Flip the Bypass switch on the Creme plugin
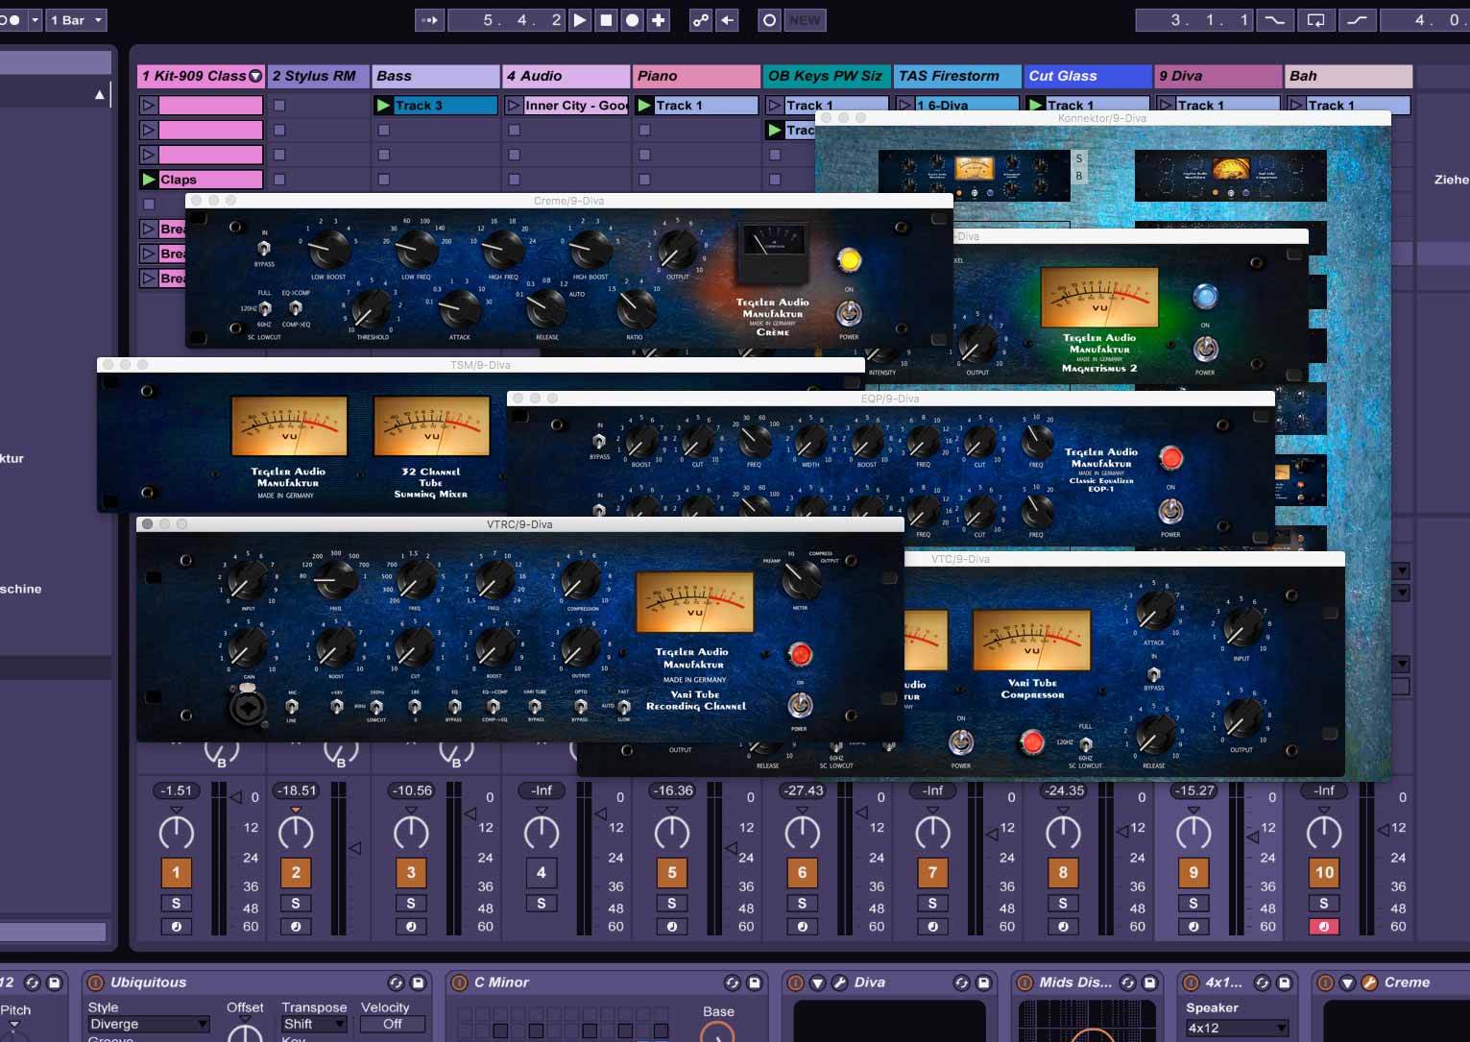Screen dimensions: 1470x1042 pyautogui.click(x=264, y=248)
